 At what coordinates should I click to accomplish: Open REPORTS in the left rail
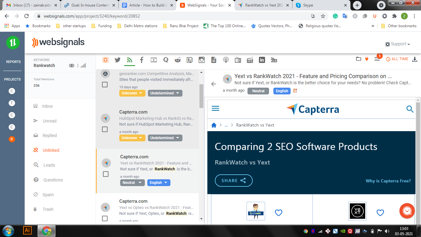pyautogui.click(x=14, y=62)
